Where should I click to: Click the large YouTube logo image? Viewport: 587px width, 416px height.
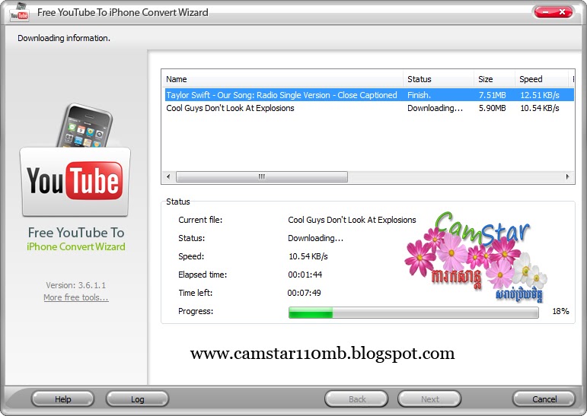(75, 183)
